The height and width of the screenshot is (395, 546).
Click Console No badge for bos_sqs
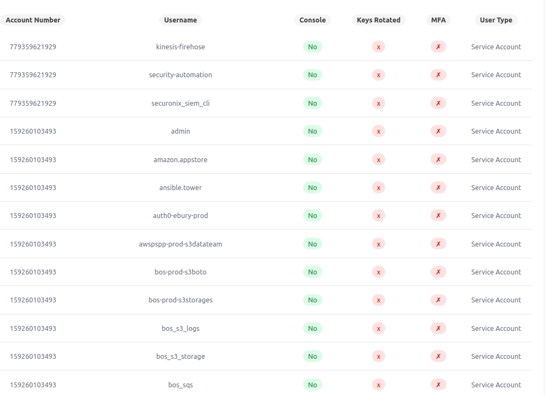(312, 385)
